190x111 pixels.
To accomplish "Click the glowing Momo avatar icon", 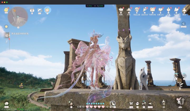I will pos(47,10).
